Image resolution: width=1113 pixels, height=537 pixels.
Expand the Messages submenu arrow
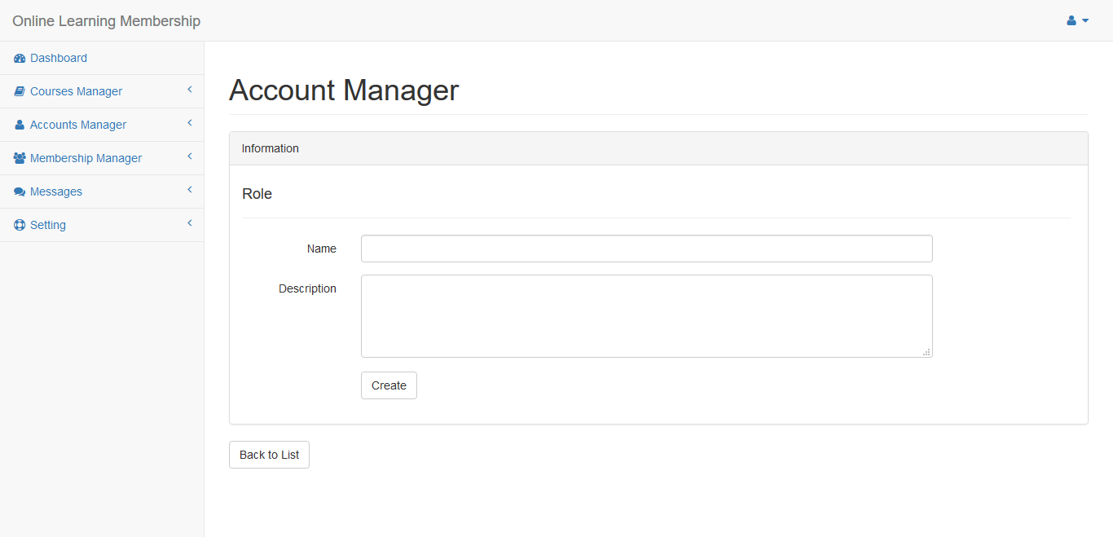click(x=189, y=190)
